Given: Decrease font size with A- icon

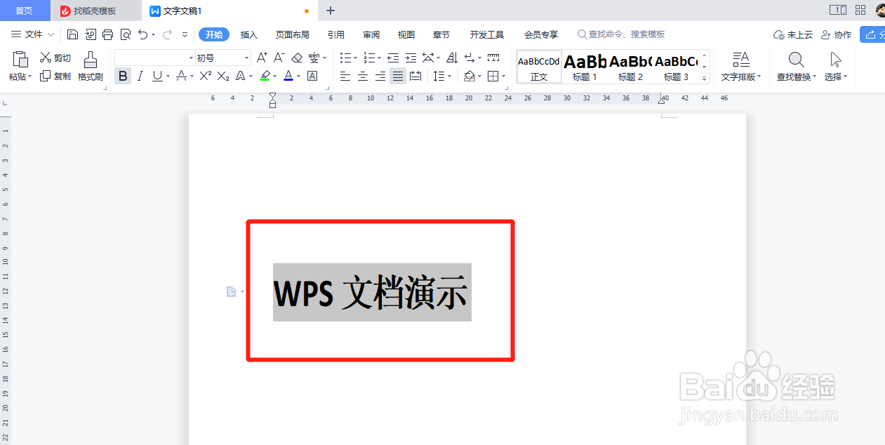Looking at the screenshot, I should click(x=279, y=58).
